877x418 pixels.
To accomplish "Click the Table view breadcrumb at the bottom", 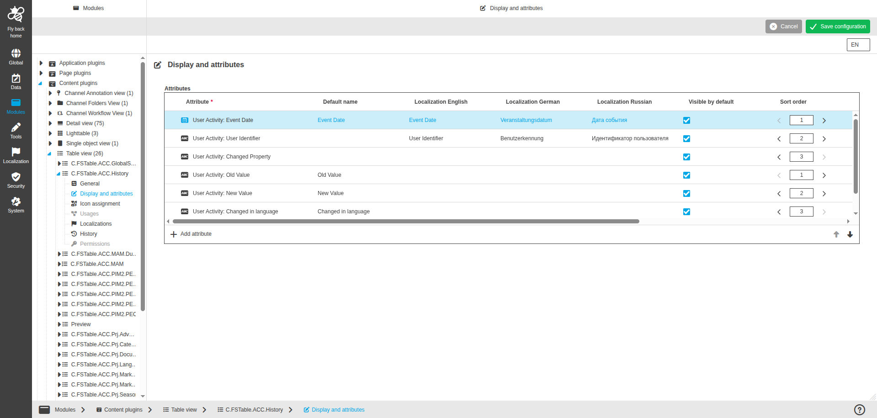I will (183, 409).
